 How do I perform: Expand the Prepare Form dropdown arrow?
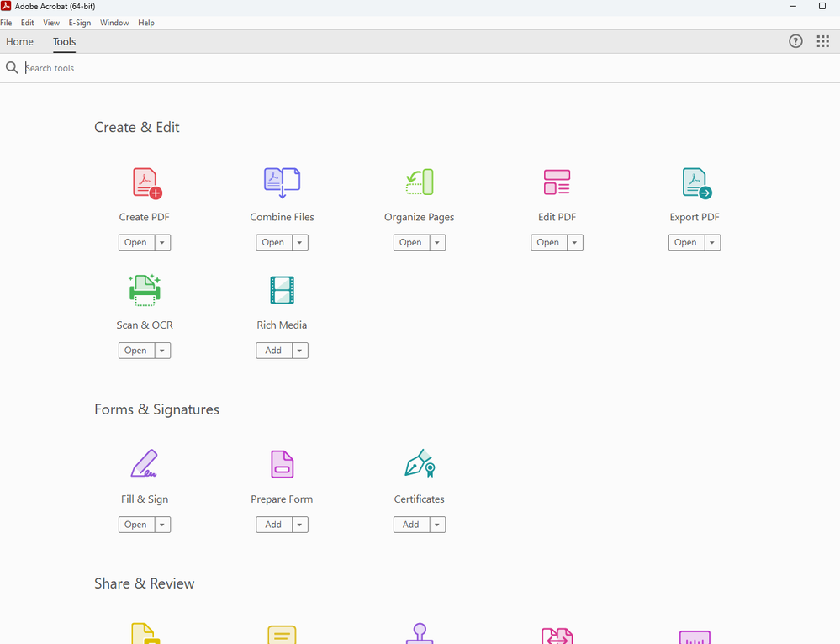coord(300,525)
